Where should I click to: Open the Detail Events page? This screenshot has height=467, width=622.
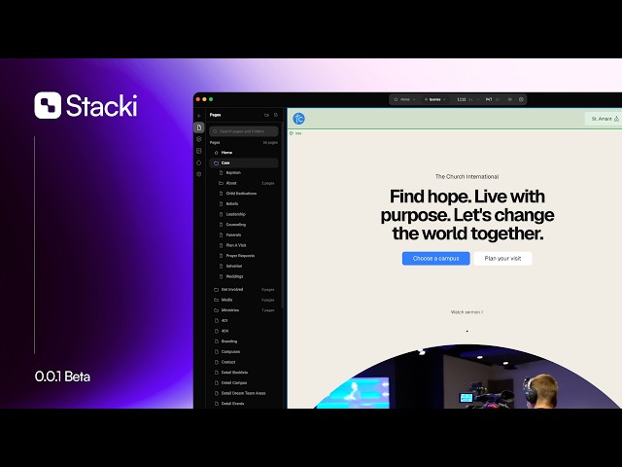point(244,404)
